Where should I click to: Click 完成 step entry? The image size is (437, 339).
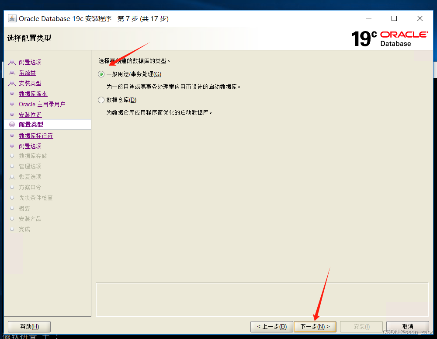[x=24, y=229]
